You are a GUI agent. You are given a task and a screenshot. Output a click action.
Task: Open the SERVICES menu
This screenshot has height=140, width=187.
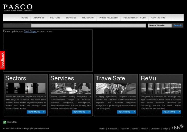pyautogui.click(x=71, y=18)
